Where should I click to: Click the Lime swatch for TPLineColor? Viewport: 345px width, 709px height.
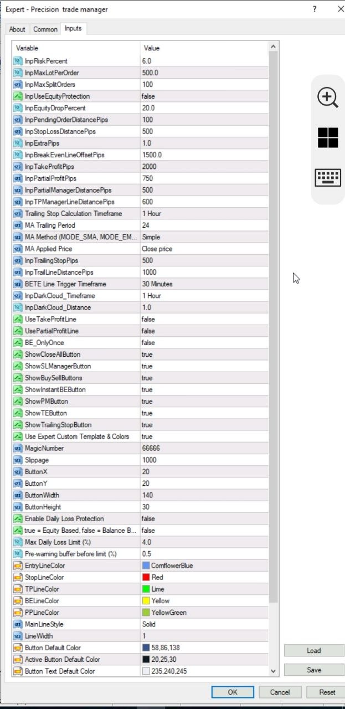pos(146,589)
